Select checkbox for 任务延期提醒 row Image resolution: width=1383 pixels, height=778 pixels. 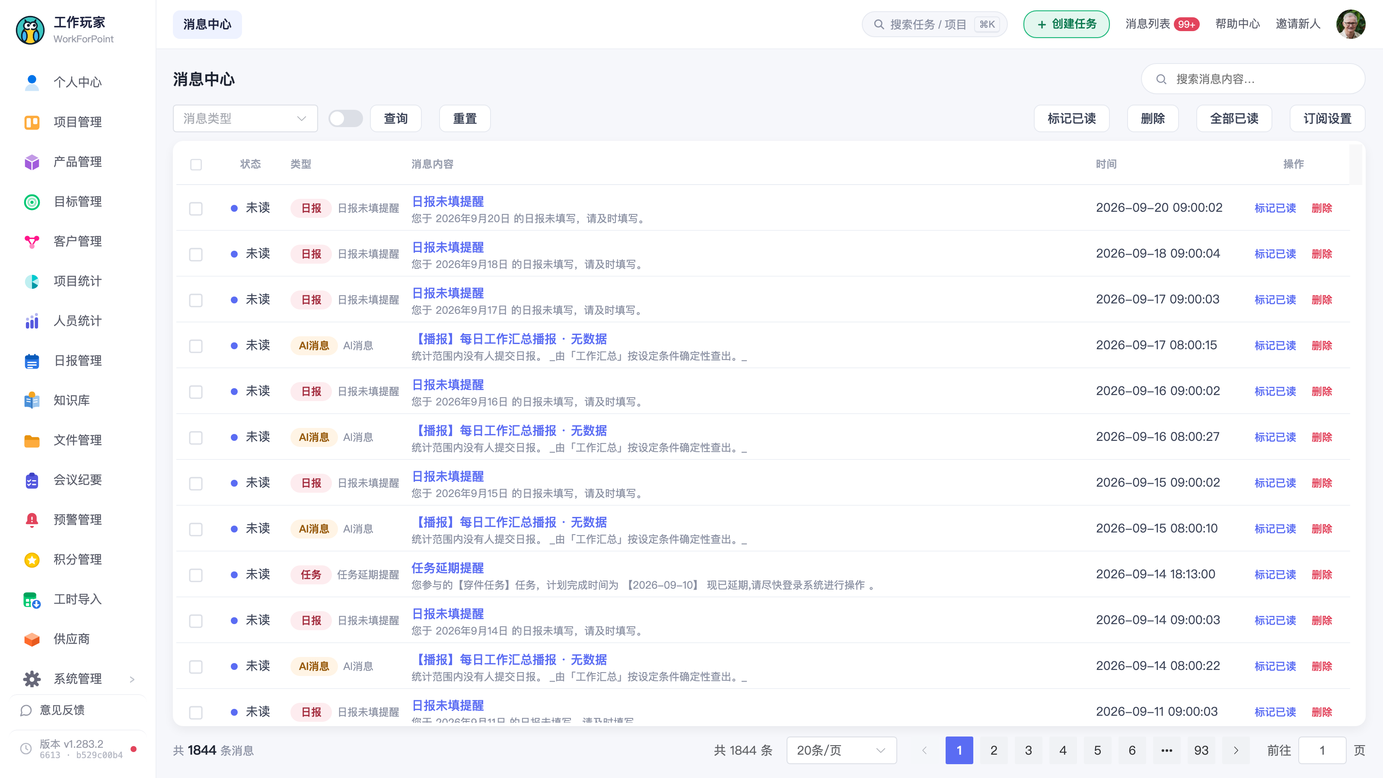[196, 575]
